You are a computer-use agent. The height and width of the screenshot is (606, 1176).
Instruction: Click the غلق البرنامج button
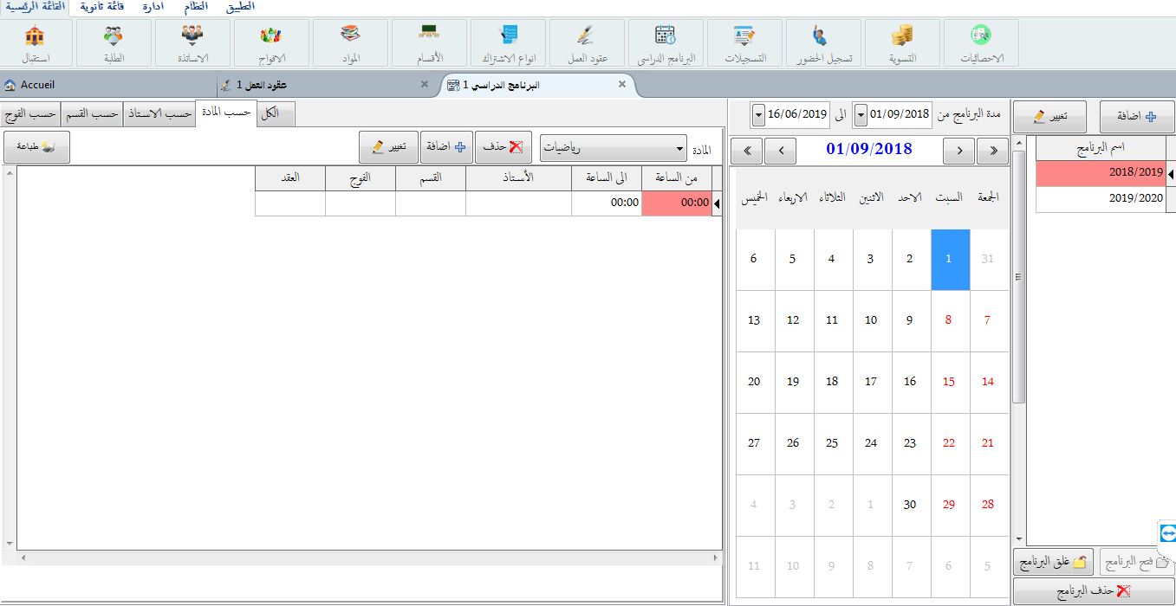tap(1053, 562)
